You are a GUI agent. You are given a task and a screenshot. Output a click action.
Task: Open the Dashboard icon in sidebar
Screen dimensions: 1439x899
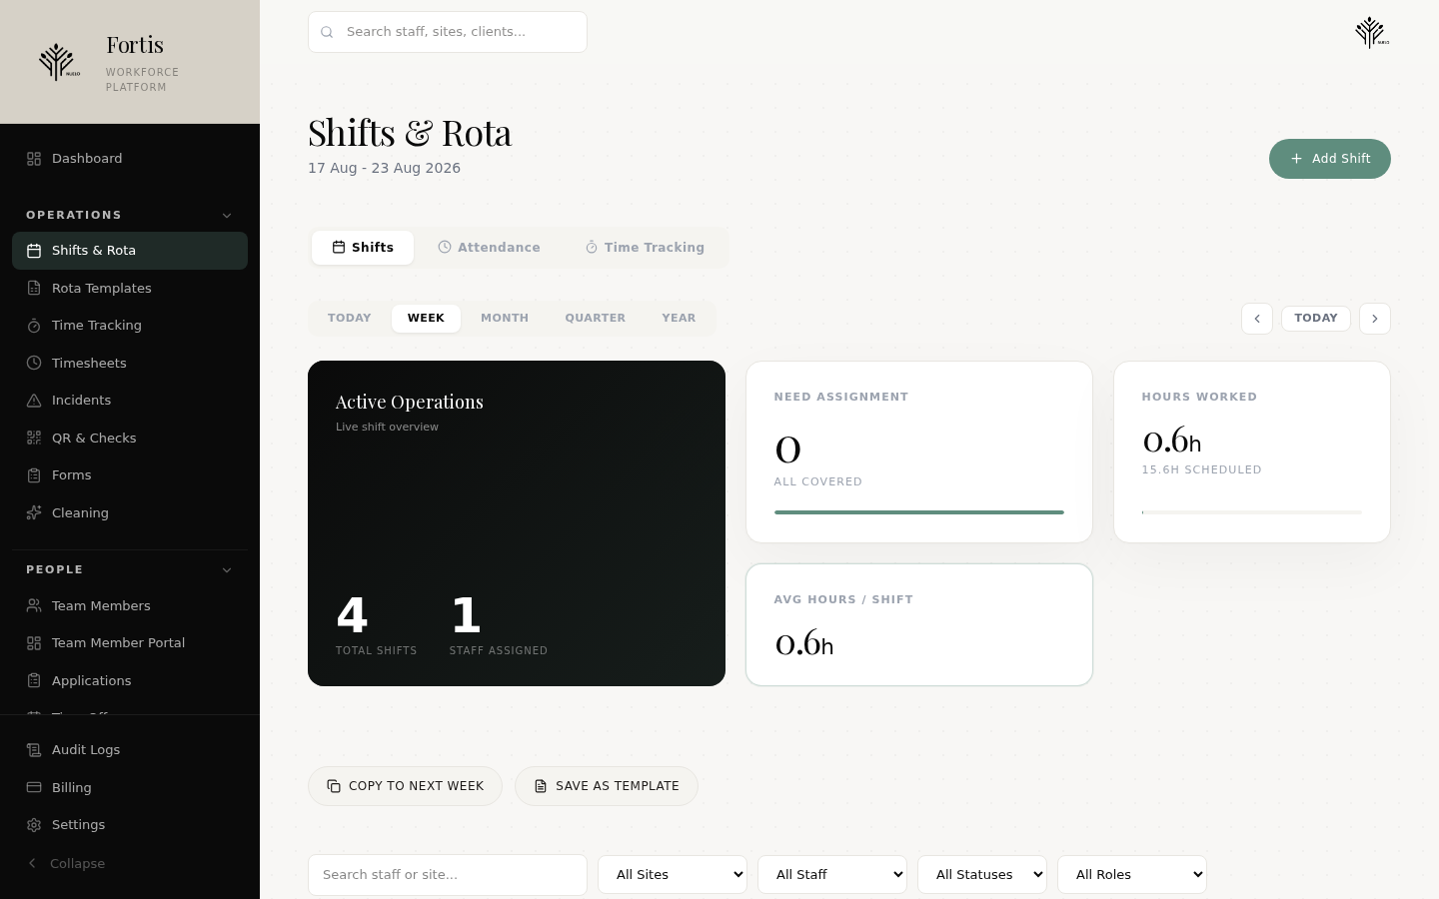point(34,159)
